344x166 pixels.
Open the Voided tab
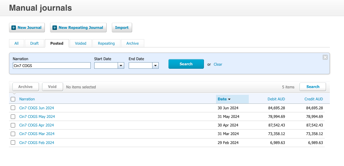click(x=80, y=43)
